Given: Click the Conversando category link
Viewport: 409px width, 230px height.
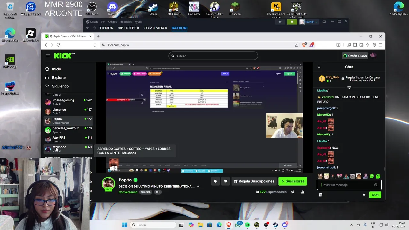Looking at the screenshot, I should tap(128, 192).
